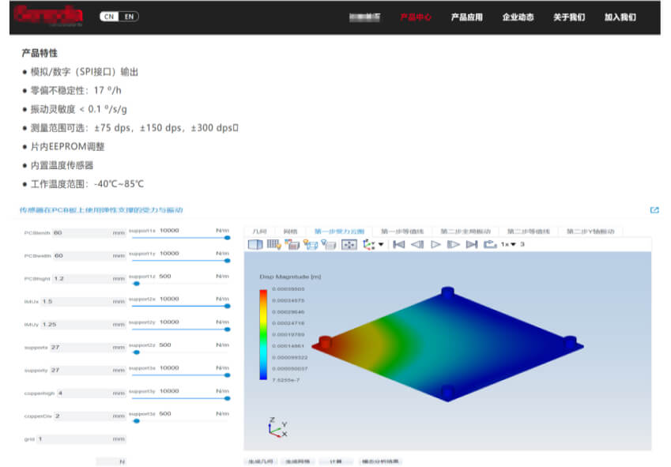
Task: Click the first-frame playback button
Action: [x=399, y=245]
